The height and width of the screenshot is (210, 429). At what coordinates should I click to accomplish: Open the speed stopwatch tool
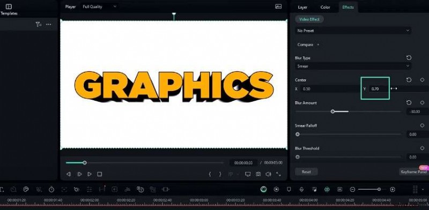click(51, 189)
